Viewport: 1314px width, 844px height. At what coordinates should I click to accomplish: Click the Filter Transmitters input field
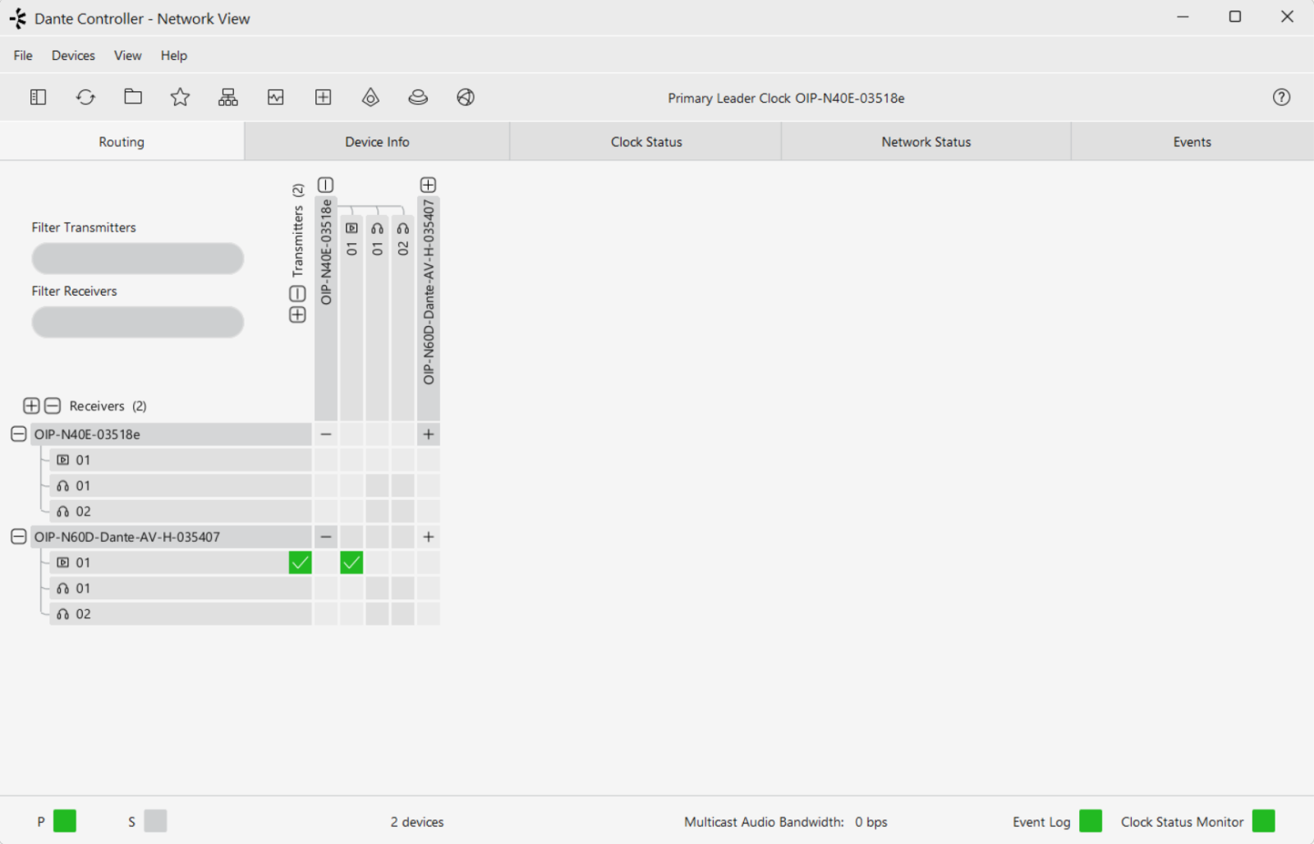(138, 259)
